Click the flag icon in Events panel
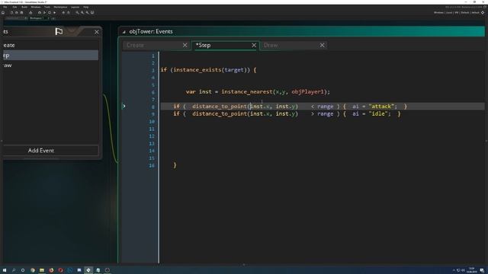 [x=59, y=31]
